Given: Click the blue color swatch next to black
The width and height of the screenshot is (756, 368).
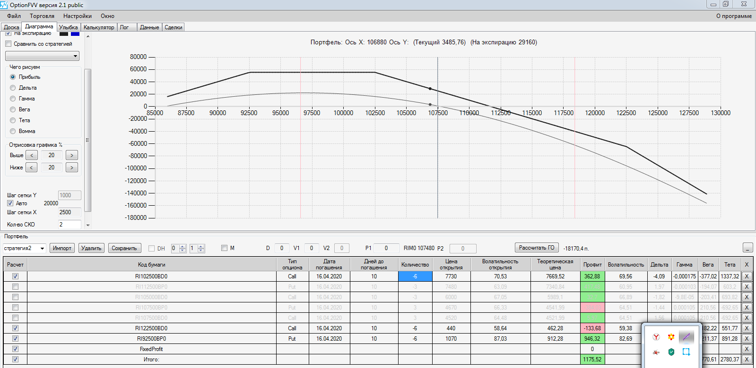Looking at the screenshot, I should [75, 33].
